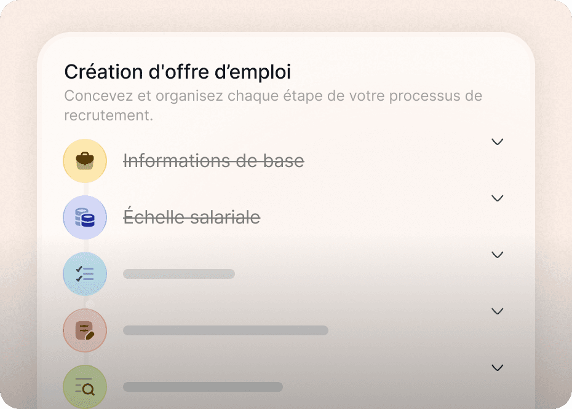This screenshot has height=409, width=572.
Task: Expand the checklist step chevron
Action: (x=497, y=255)
